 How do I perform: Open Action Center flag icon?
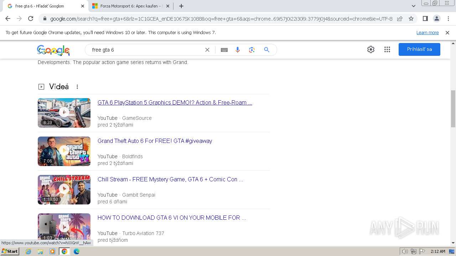[422, 251]
